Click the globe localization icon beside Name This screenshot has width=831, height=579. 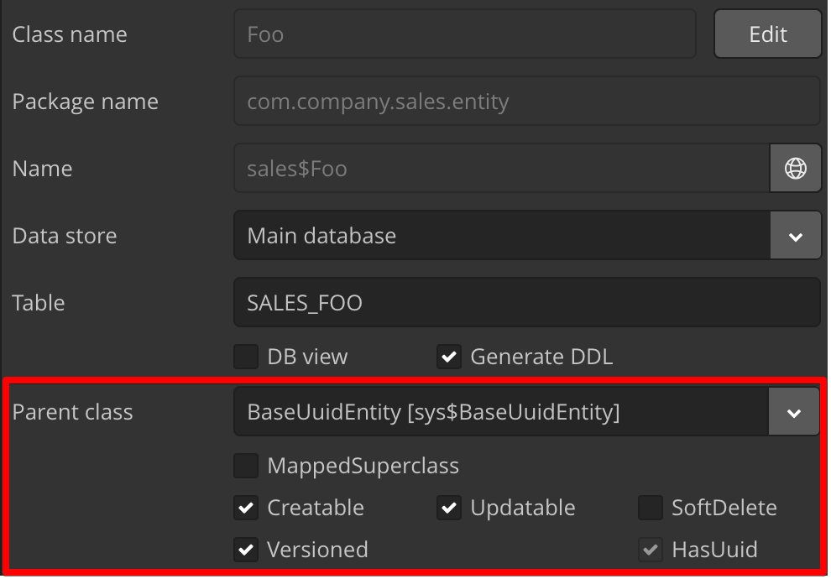(x=795, y=169)
